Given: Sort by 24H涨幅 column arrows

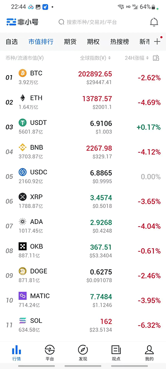Looking at the screenshot, I should tap(147, 58).
